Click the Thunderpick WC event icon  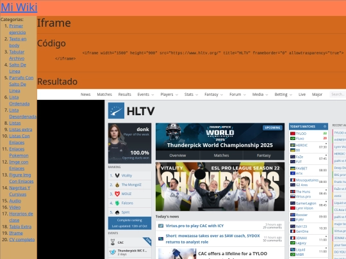(113, 252)
